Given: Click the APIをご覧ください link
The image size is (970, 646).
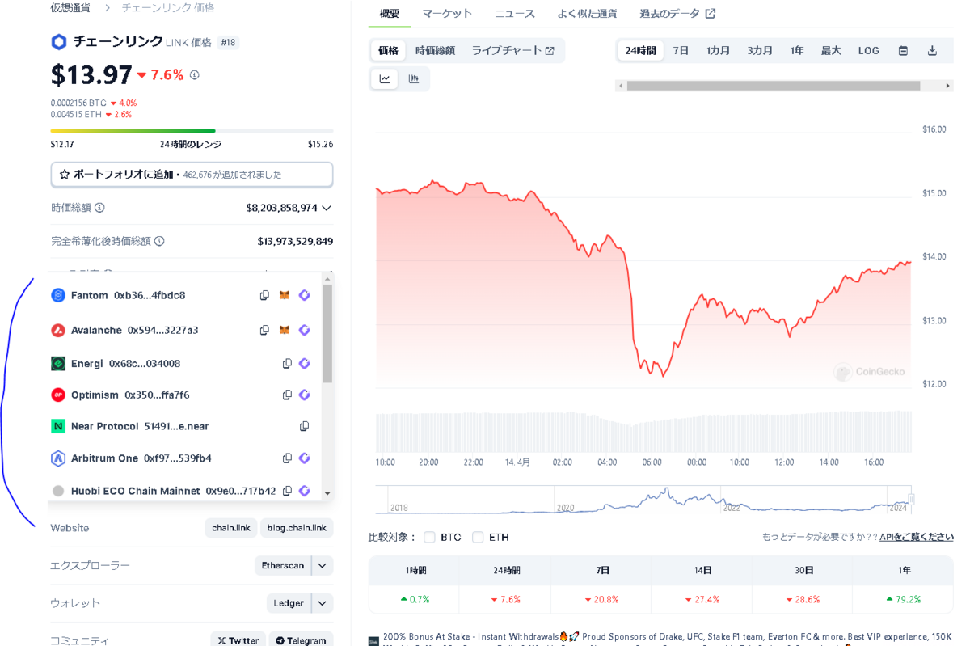Looking at the screenshot, I should pyautogui.click(x=917, y=537).
